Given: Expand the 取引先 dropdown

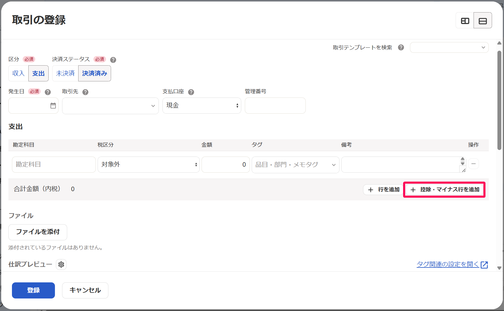Looking at the screenshot, I should tap(110, 106).
